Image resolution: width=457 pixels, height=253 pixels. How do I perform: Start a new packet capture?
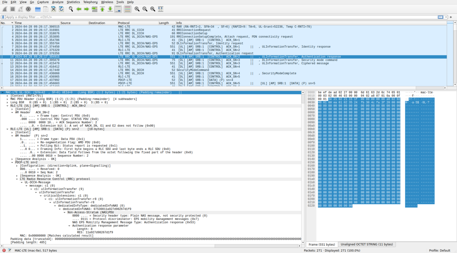click(x=4, y=9)
